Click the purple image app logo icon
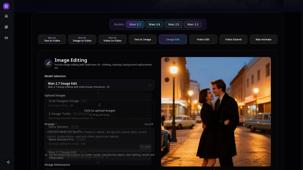The height and width of the screenshot is (170, 303). pos(6,6)
